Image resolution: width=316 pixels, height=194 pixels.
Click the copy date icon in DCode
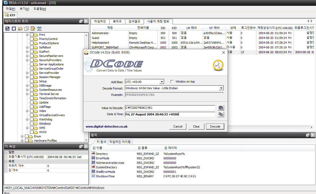tap(221, 114)
